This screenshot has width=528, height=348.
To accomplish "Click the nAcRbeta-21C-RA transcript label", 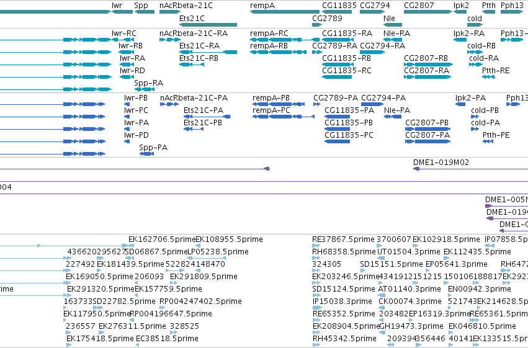I will [x=194, y=33].
